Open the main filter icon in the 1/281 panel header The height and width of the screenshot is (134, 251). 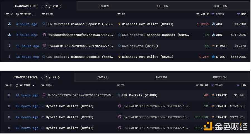coord(7,14)
